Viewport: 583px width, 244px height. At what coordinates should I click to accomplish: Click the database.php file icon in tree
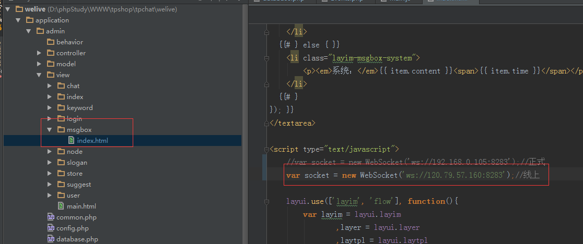[x=51, y=239]
